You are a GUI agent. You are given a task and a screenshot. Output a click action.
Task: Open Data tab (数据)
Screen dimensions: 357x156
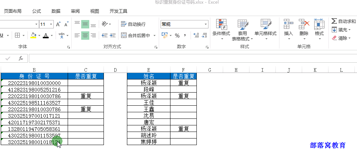click(56, 11)
